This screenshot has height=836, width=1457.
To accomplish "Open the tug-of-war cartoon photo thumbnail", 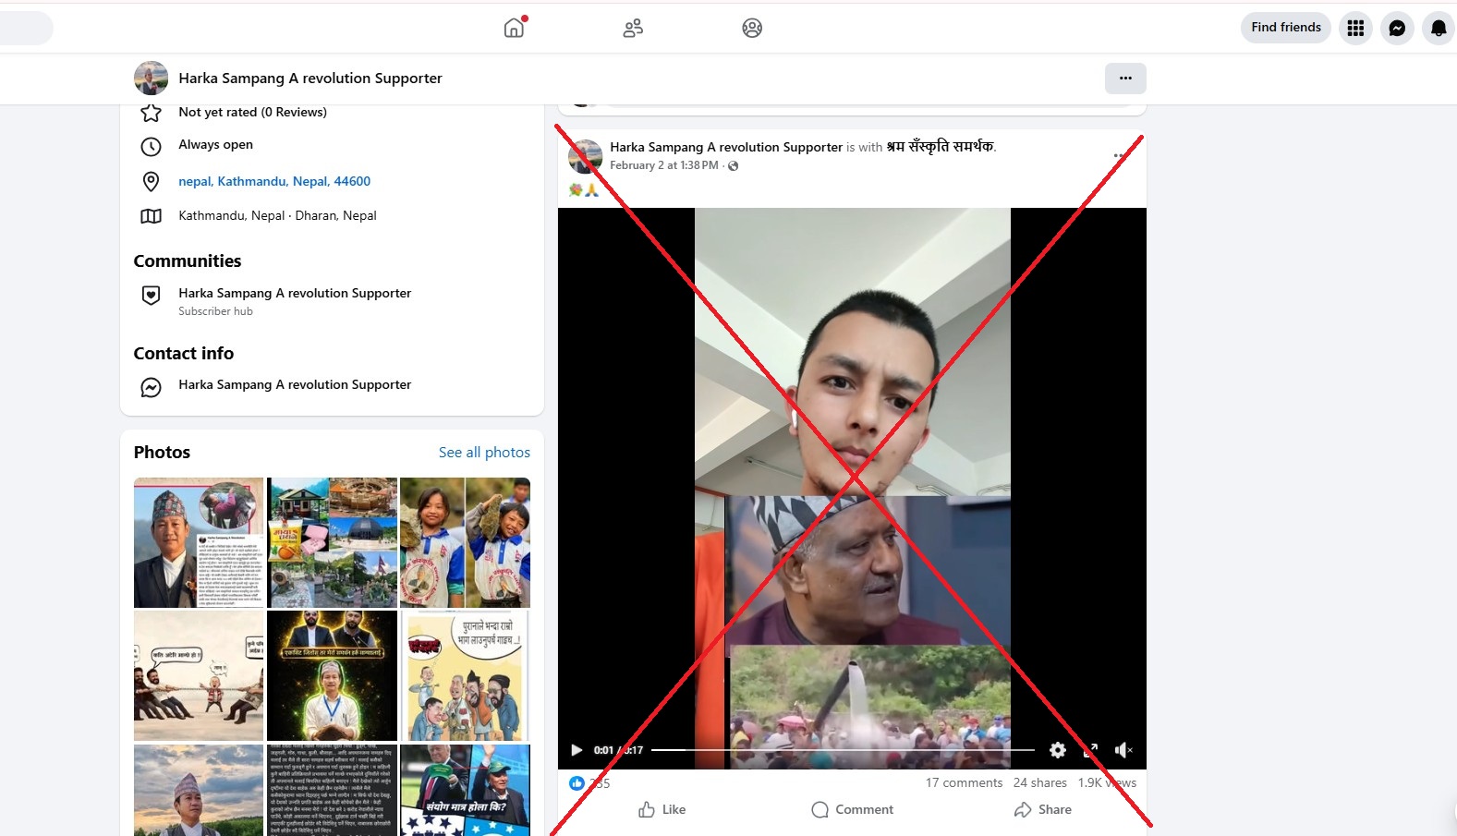I will tap(199, 675).
